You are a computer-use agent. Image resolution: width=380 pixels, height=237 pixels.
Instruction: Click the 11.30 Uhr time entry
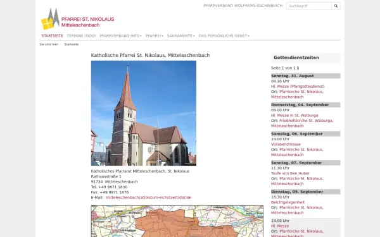click(280, 168)
